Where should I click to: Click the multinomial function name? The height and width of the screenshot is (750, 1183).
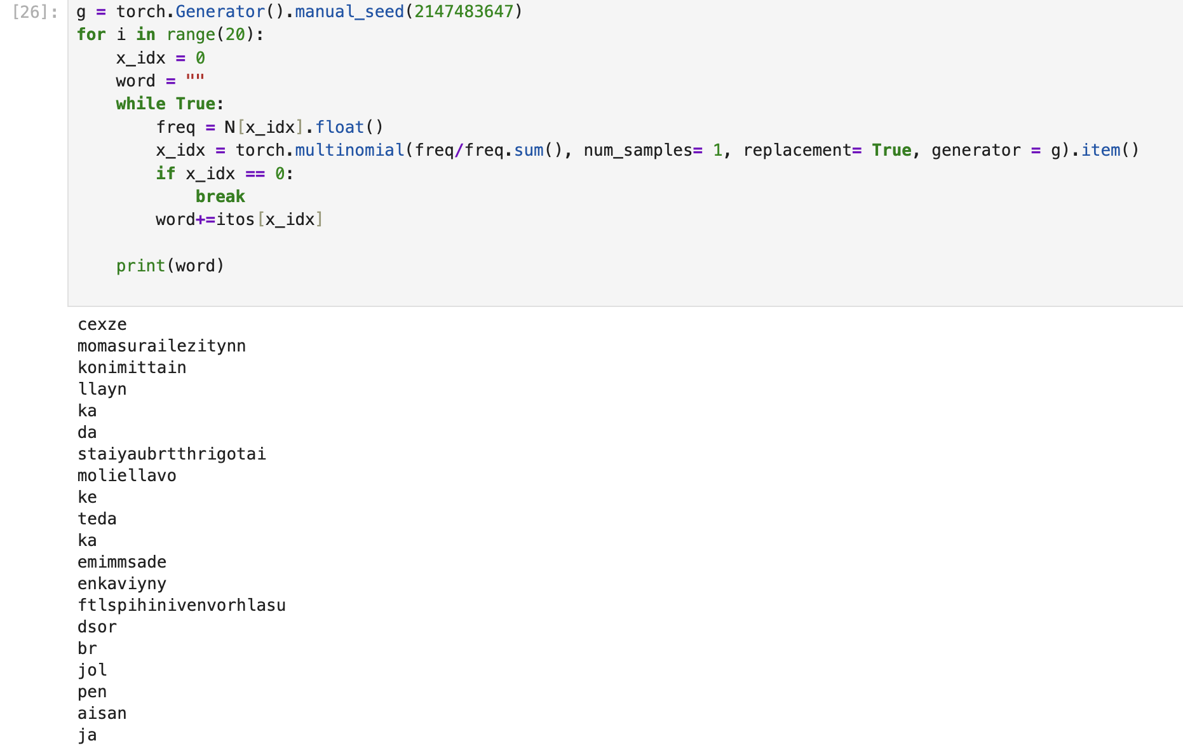tap(349, 151)
